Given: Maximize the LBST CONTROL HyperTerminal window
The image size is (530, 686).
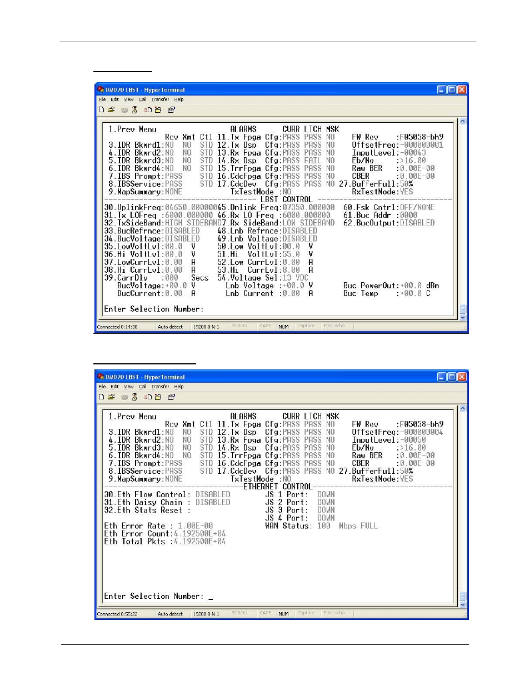Looking at the screenshot, I should (452, 90).
